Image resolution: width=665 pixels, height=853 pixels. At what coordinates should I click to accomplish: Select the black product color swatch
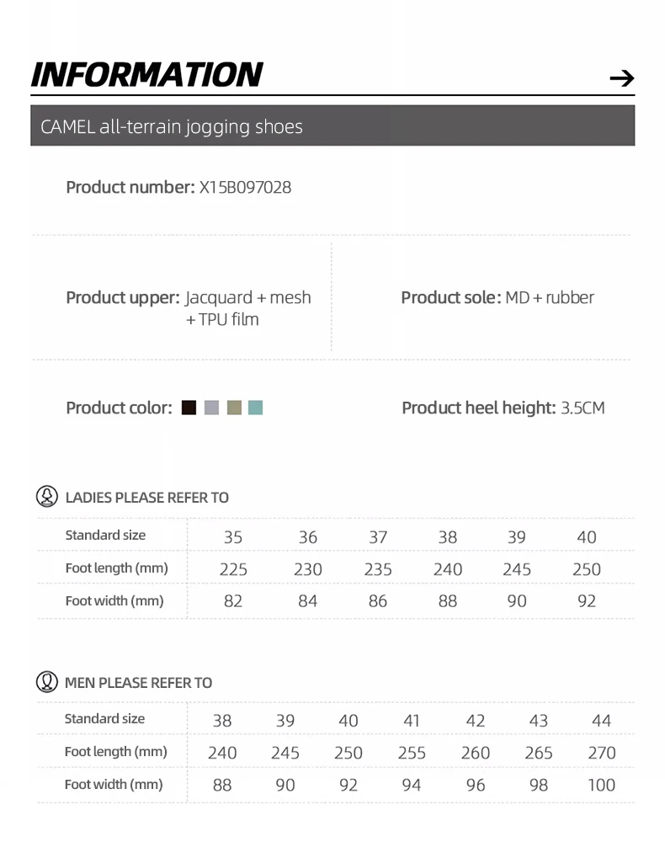(x=189, y=408)
